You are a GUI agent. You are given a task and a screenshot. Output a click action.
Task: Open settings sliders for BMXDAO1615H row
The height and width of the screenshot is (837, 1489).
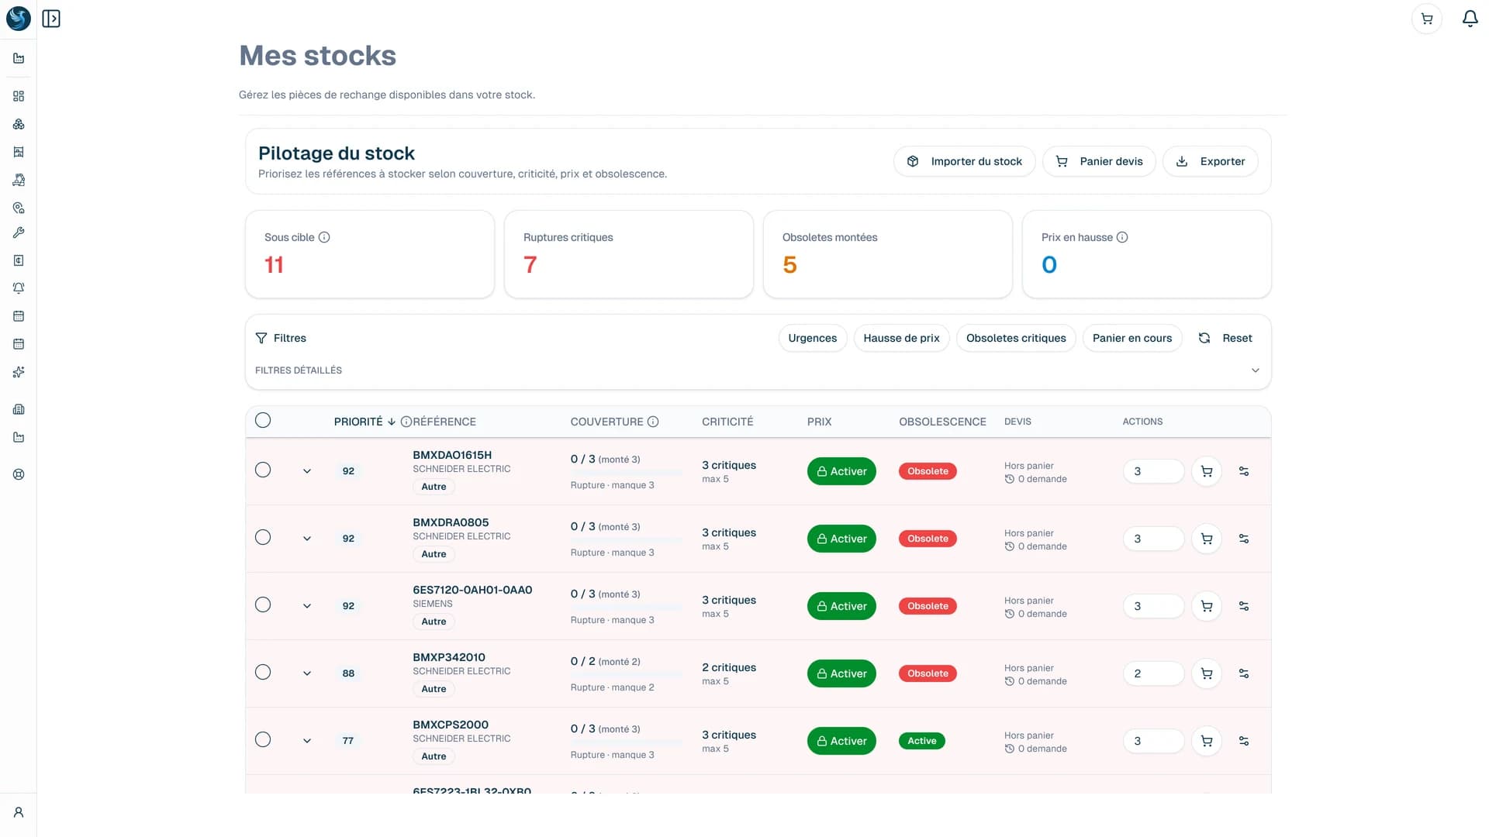pos(1244,471)
